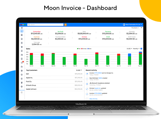This screenshot has height=119, width=161.
Task: Click the Aug 19 bar in Sales chart
Action: pyautogui.click(x=140, y=58)
